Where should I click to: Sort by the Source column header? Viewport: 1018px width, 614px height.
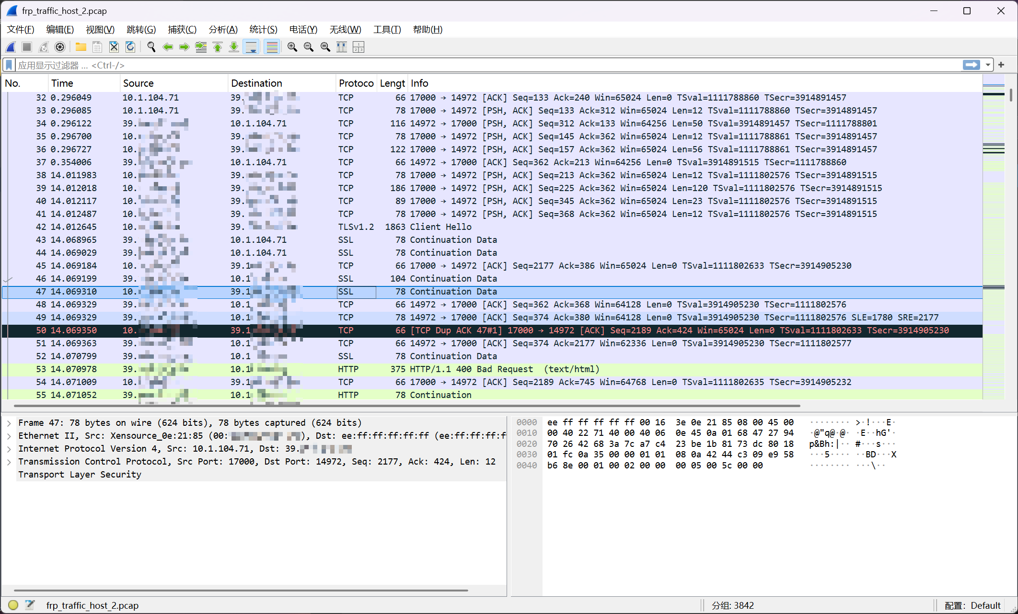pos(174,83)
